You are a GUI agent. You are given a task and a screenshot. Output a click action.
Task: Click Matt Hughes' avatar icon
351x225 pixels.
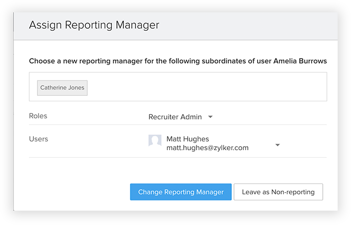(x=155, y=141)
